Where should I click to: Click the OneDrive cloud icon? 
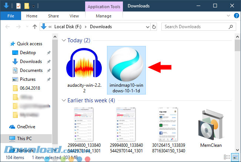[x=12, y=127]
